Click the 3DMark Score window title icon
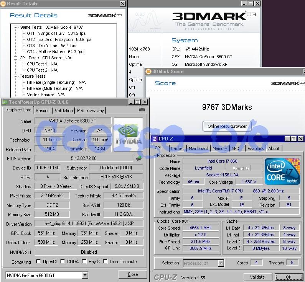 [x=148, y=72]
